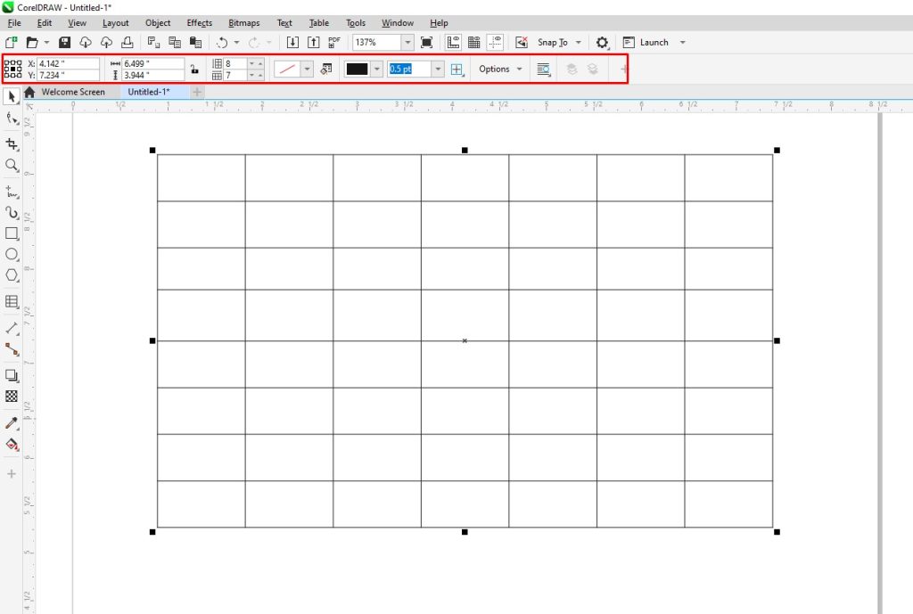Enable full-screen preview mode
Screen dimensions: 913x614
pos(426,42)
